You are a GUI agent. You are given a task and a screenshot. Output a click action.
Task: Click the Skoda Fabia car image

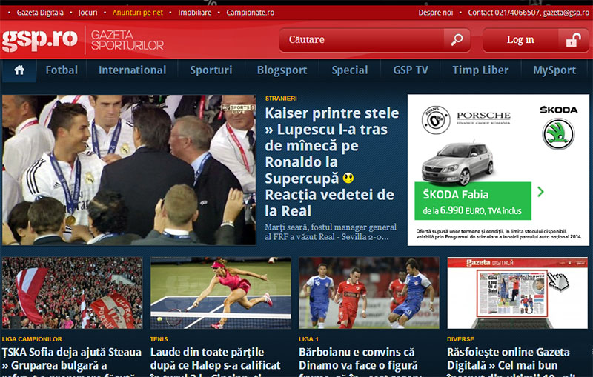coord(457,163)
